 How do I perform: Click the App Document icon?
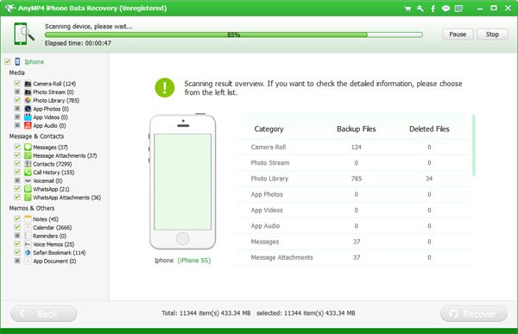[x=28, y=261]
